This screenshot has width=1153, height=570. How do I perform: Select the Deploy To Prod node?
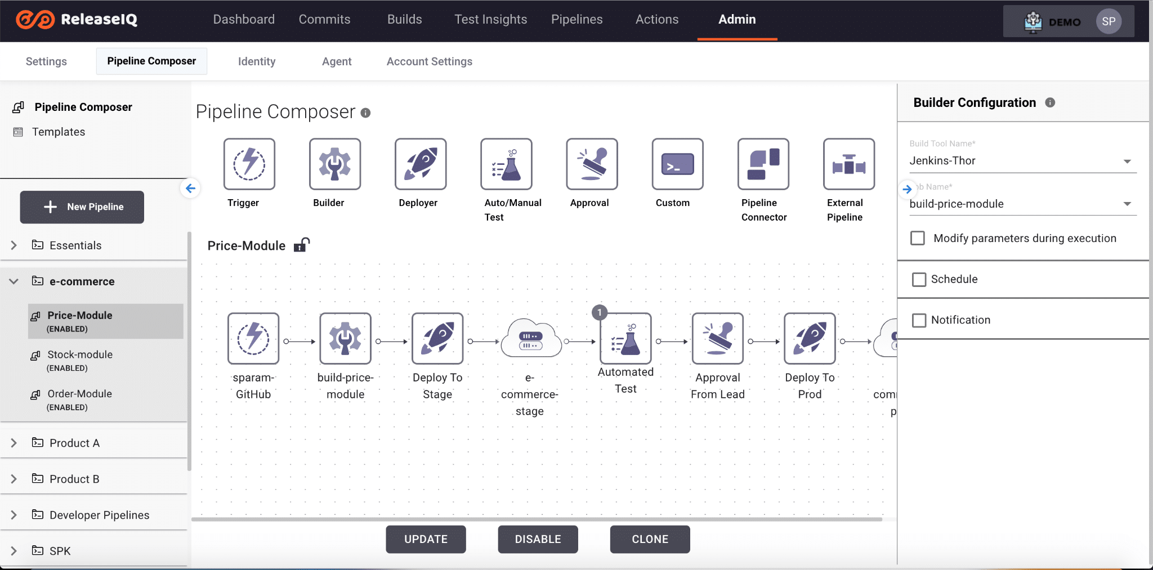point(810,338)
